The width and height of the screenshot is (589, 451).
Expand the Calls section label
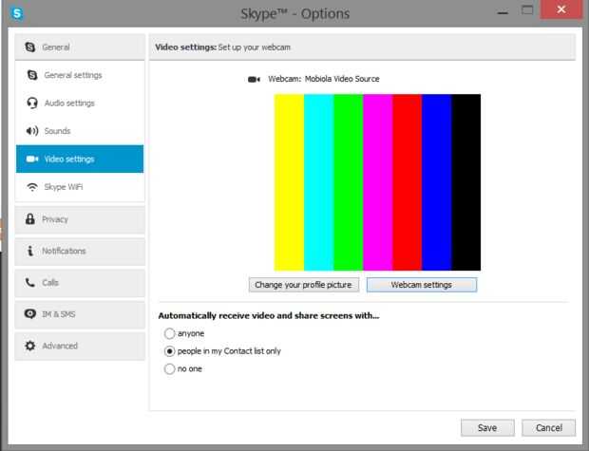click(50, 282)
